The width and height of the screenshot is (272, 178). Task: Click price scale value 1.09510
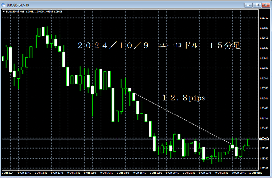tap(264, 98)
